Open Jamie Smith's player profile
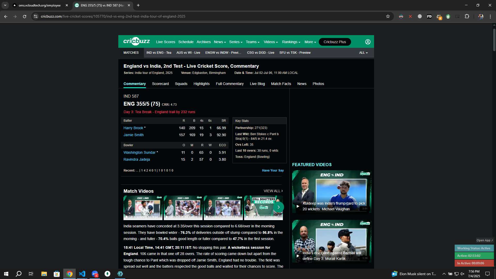The image size is (496, 279). [x=134, y=135]
